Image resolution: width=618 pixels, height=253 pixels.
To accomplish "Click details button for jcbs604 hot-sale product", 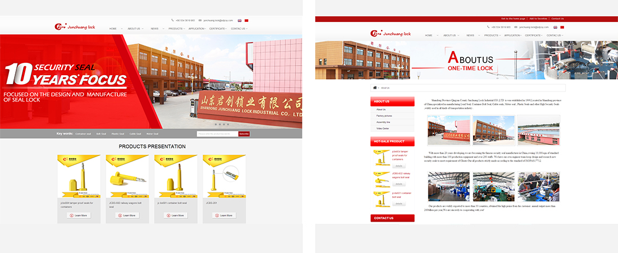I will click(x=399, y=166).
